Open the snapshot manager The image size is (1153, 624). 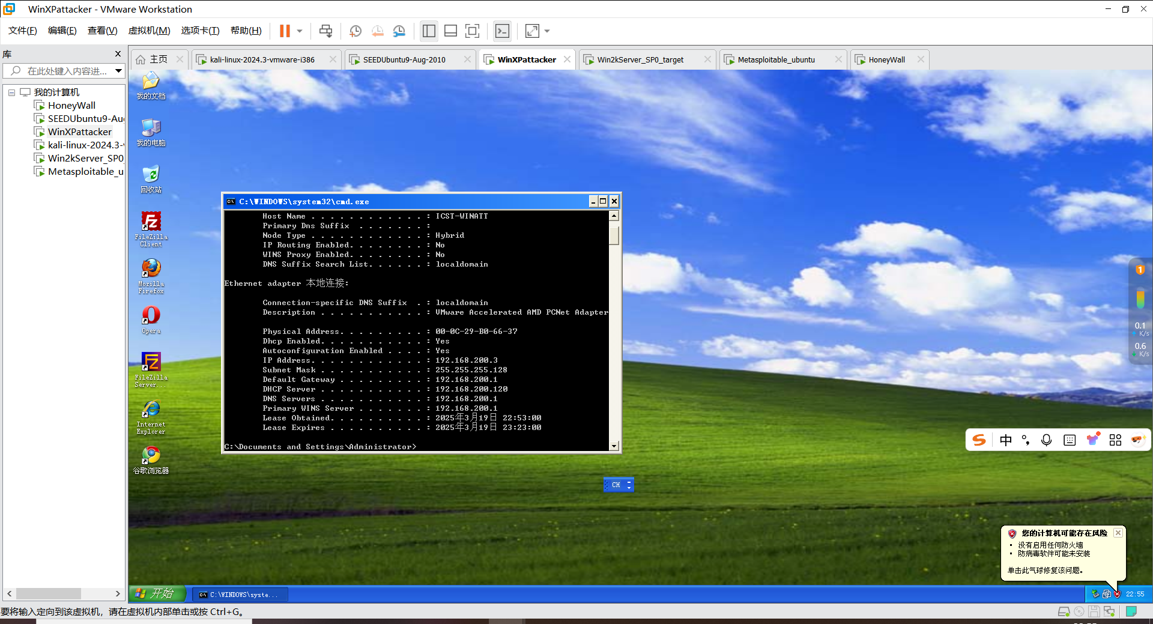[399, 31]
